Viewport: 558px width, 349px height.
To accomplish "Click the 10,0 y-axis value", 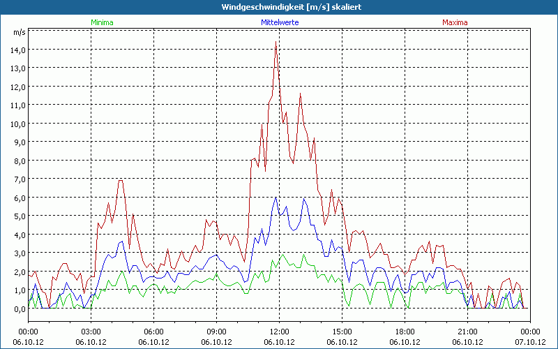I will [x=18, y=124].
